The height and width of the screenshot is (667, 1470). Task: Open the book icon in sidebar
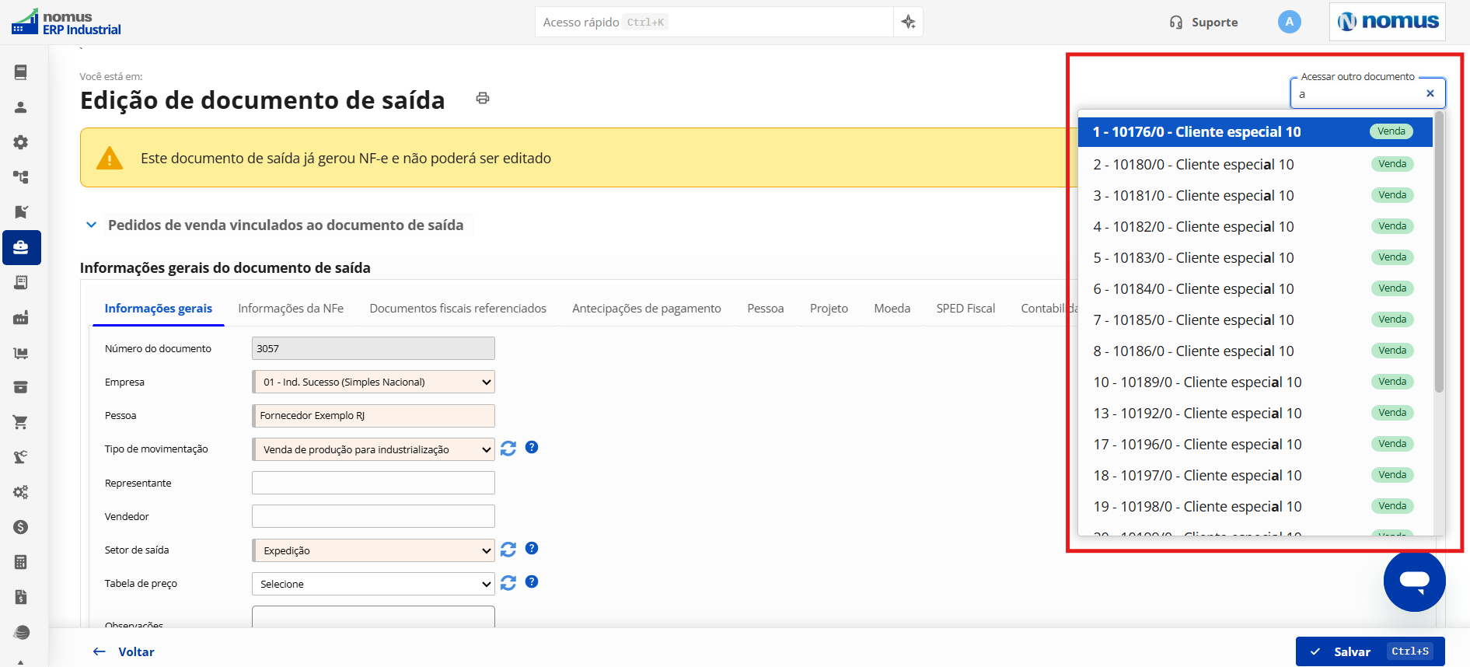pyautogui.click(x=21, y=72)
